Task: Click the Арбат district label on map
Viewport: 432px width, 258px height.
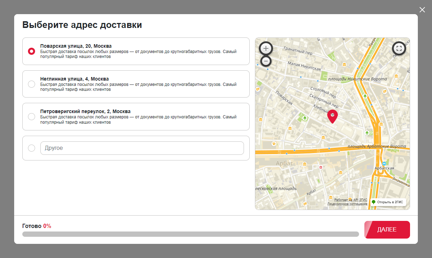Action: click(284, 163)
